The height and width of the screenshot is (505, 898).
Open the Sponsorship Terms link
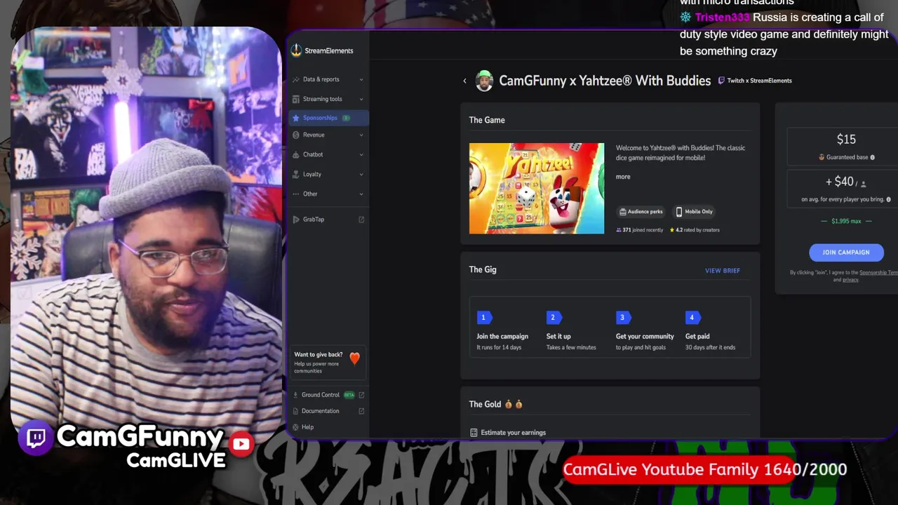[878, 273]
